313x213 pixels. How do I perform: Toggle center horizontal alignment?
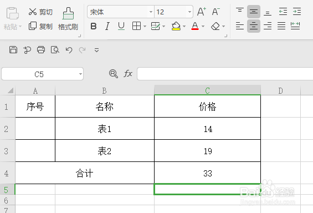254,26
